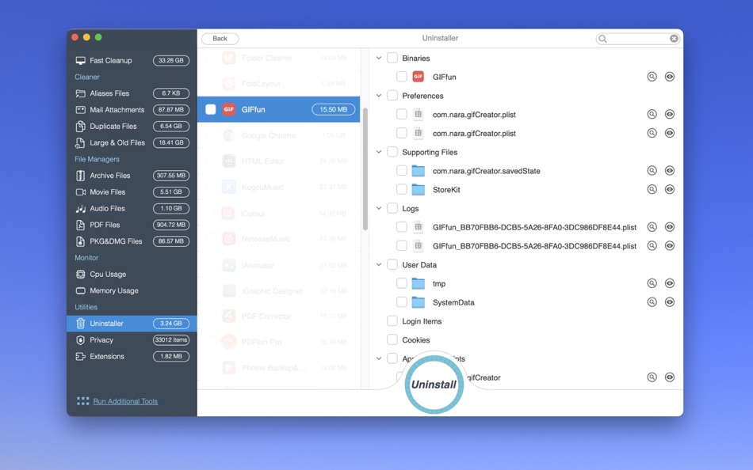Click the Fast Cleanup monitor icon
The image size is (753, 470).
pos(80,60)
